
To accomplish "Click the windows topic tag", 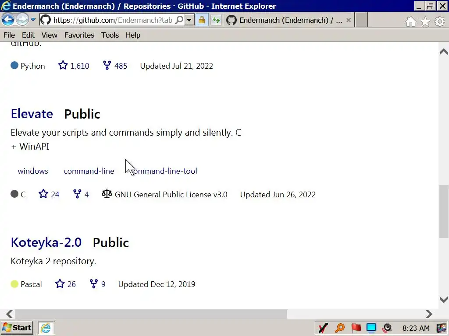I will 33,171.
